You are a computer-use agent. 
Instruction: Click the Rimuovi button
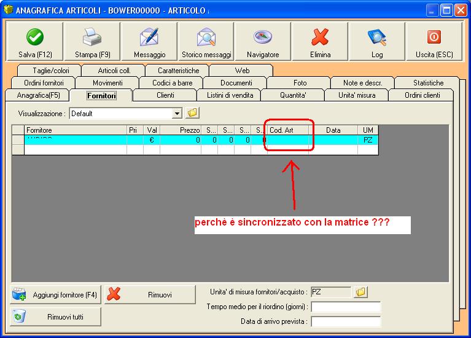(150, 294)
